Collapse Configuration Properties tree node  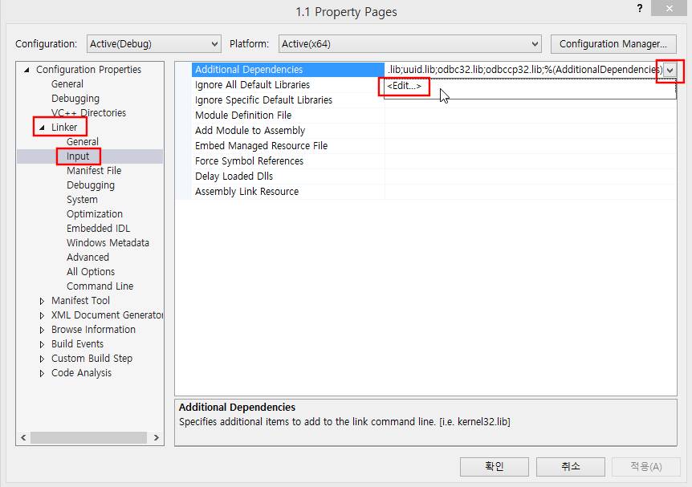click(x=26, y=70)
